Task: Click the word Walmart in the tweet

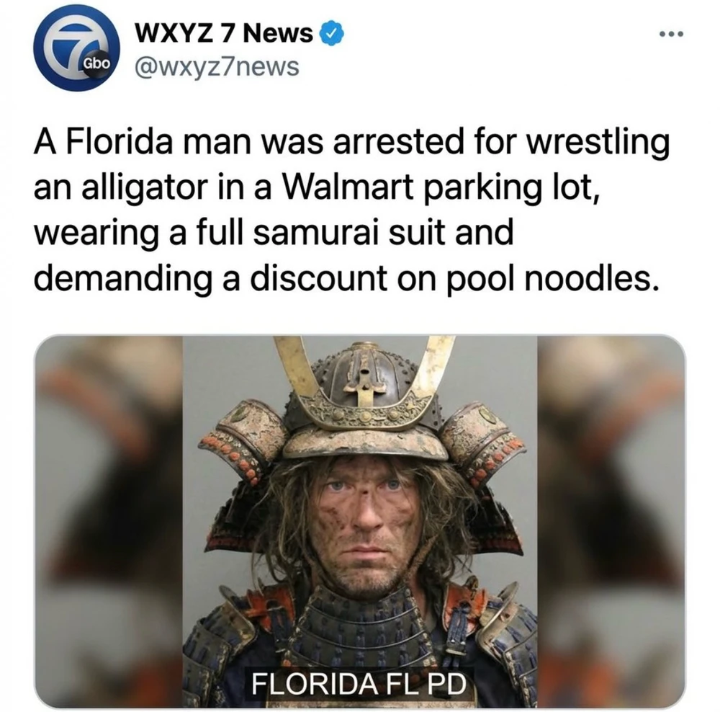Action: pyautogui.click(x=348, y=187)
